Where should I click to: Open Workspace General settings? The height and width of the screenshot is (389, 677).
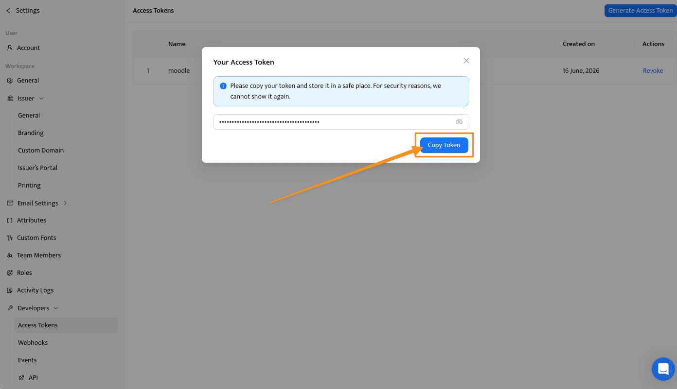click(x=28, y=80)
